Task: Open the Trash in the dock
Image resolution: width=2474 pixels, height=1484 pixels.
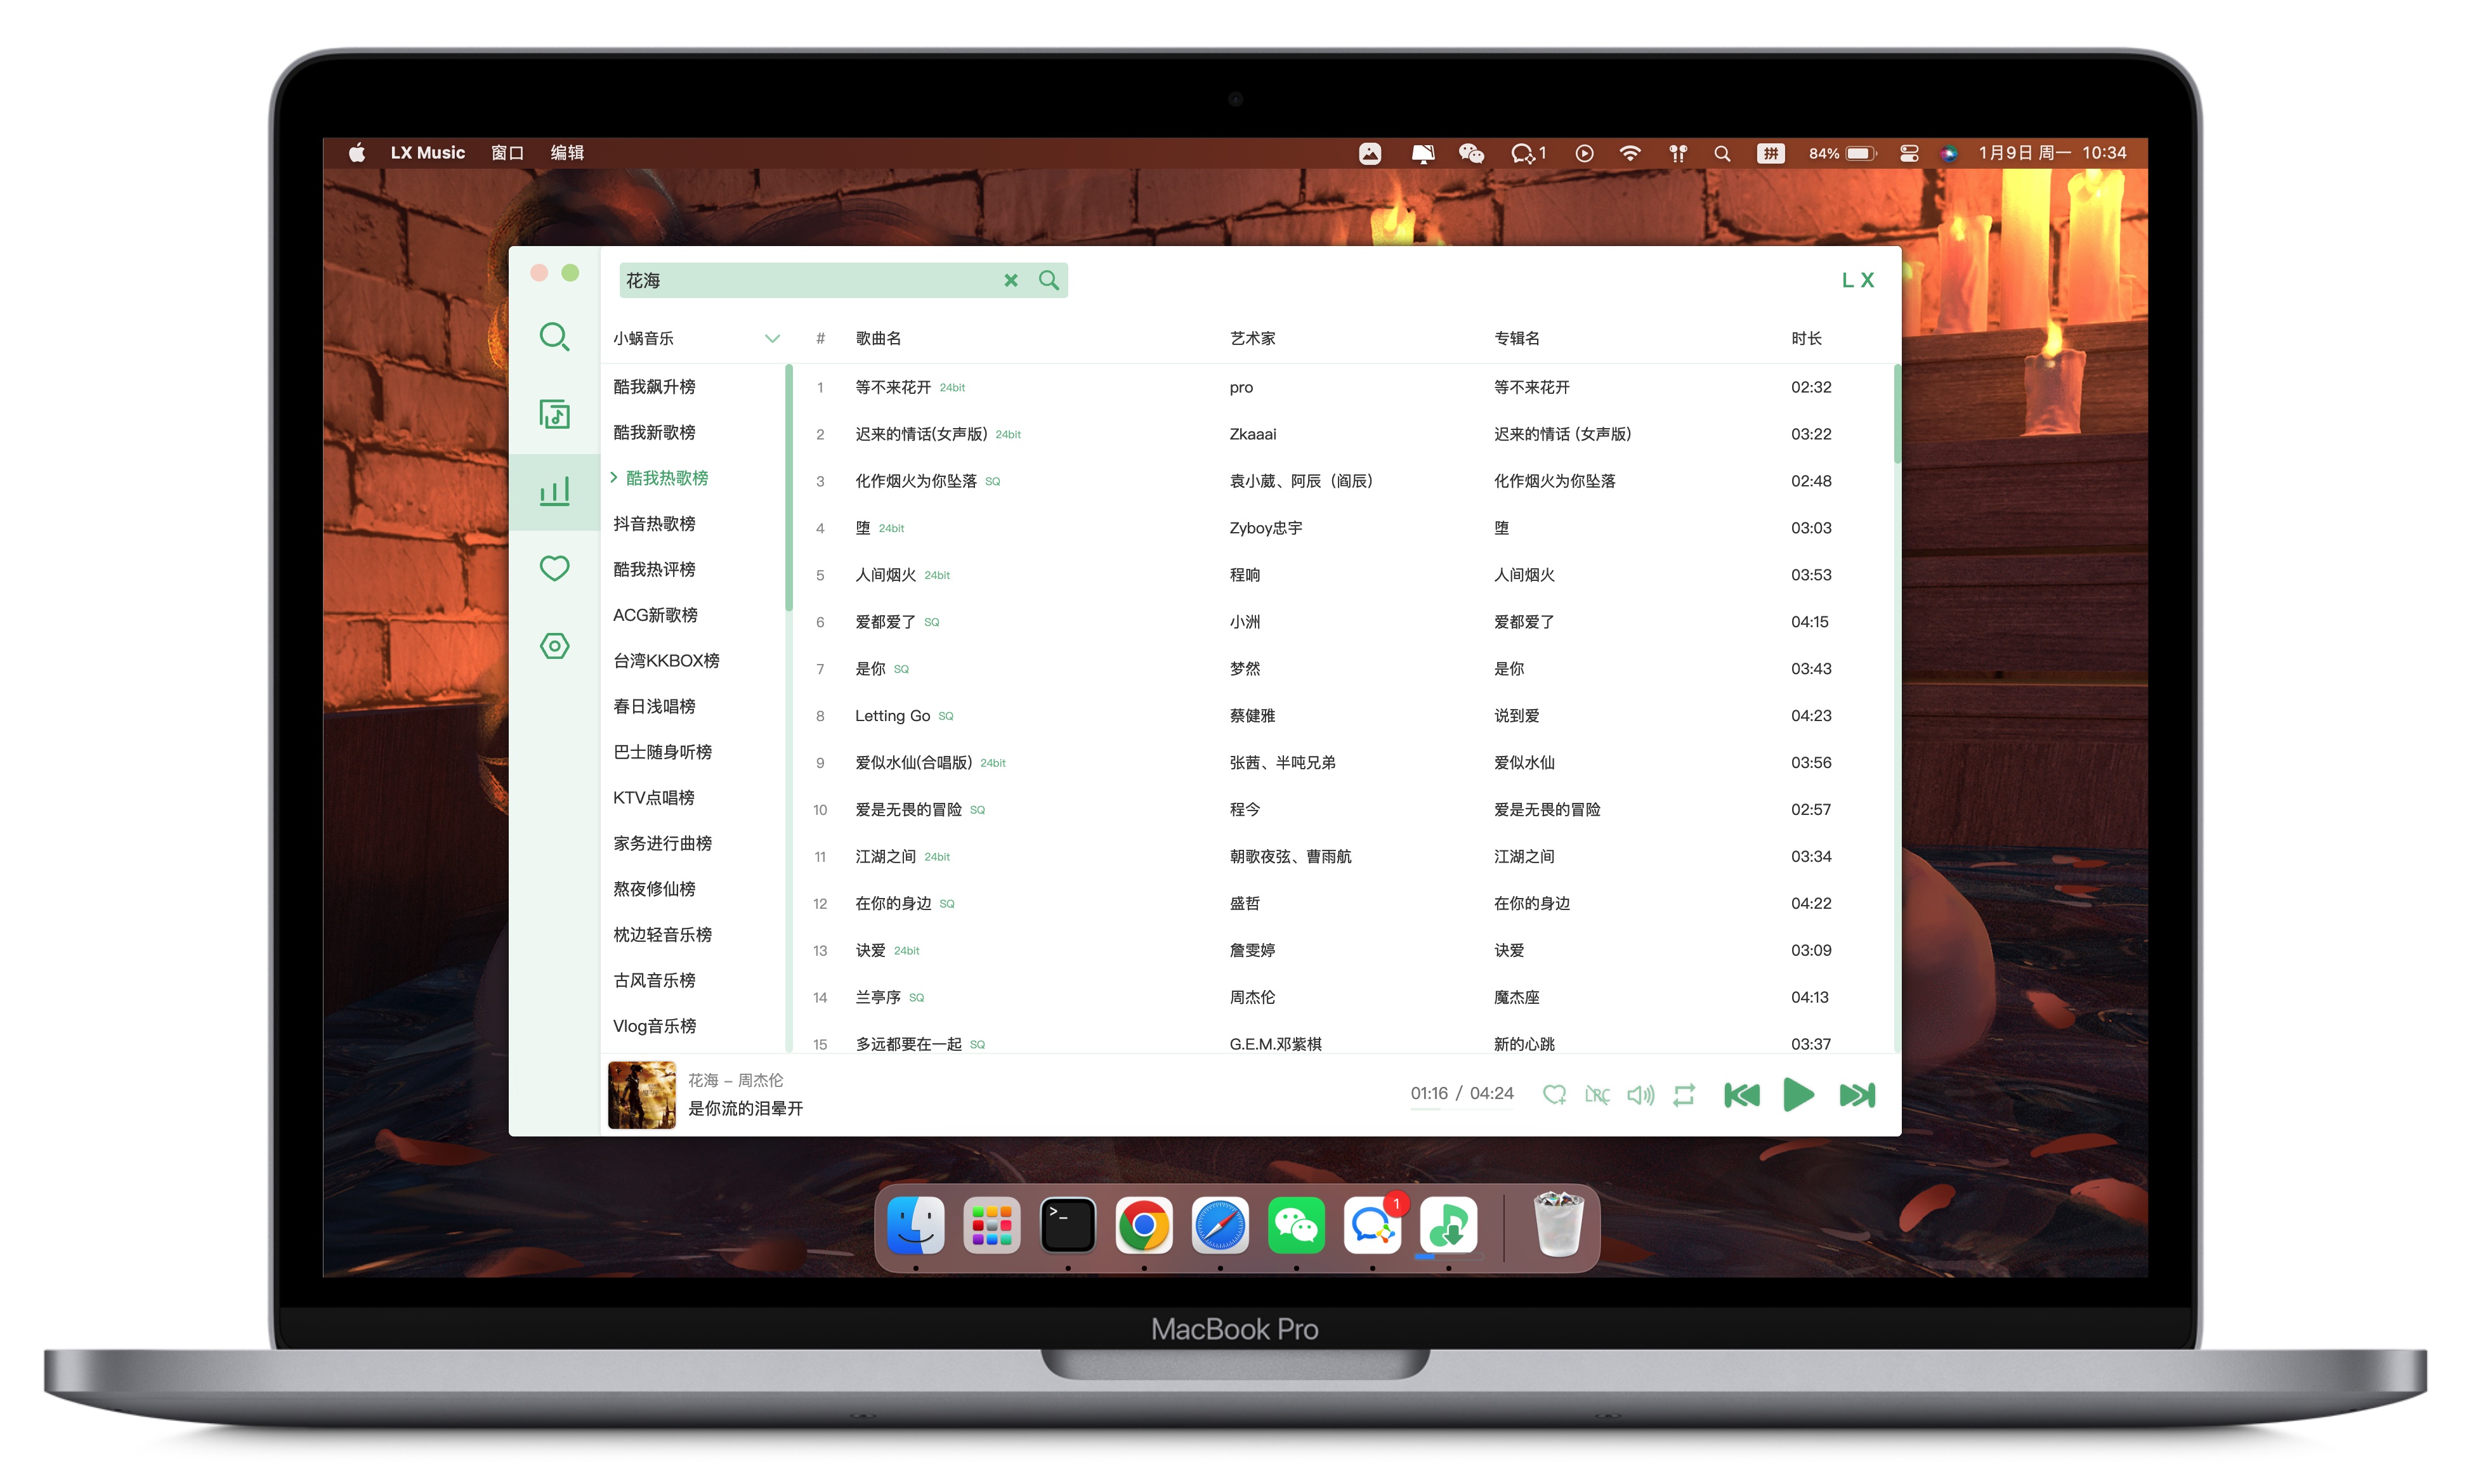Action: click(x=1558, y=1224)
